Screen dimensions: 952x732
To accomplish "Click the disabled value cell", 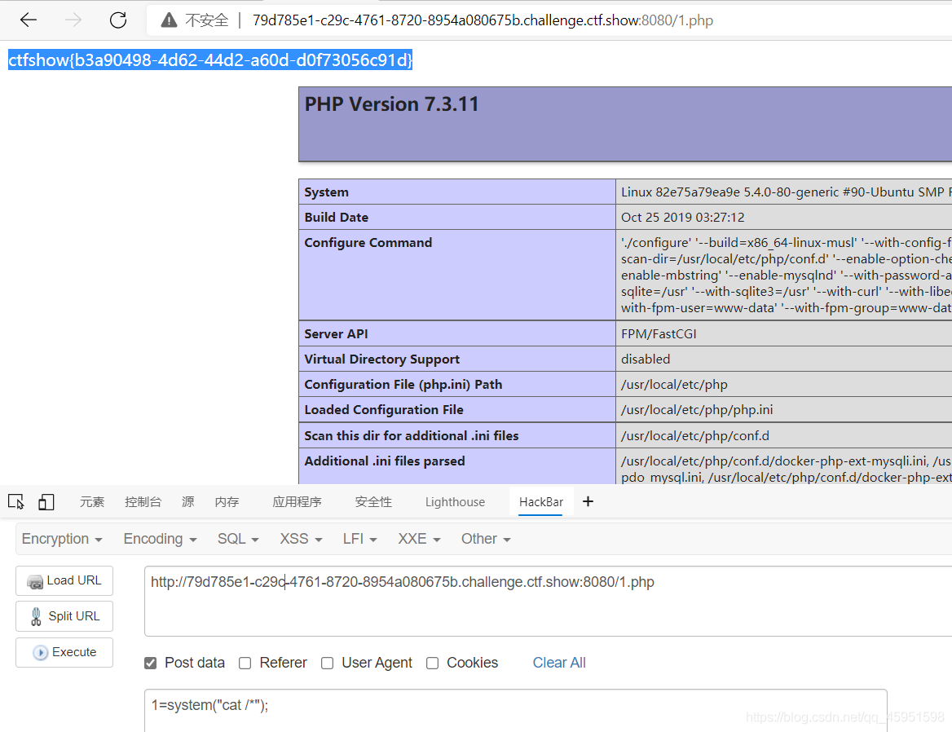I will point(646,359).
